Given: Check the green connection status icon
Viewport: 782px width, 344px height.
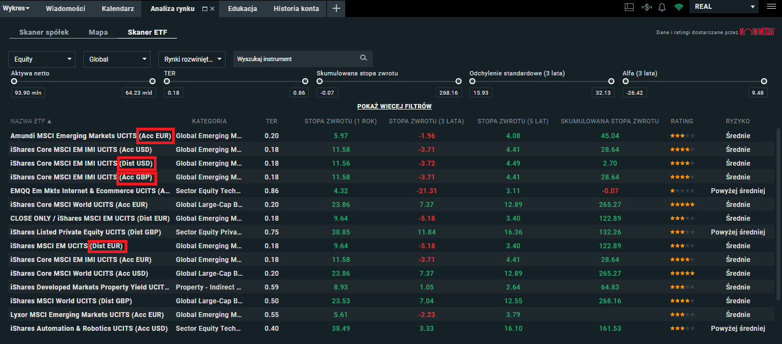Looking at the screenshot, I should tap(678, 7).
